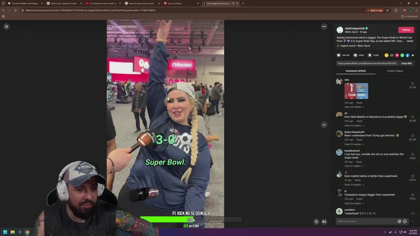Expand the caption with 'more'
420x236 pixels.
tap(410, 41)
